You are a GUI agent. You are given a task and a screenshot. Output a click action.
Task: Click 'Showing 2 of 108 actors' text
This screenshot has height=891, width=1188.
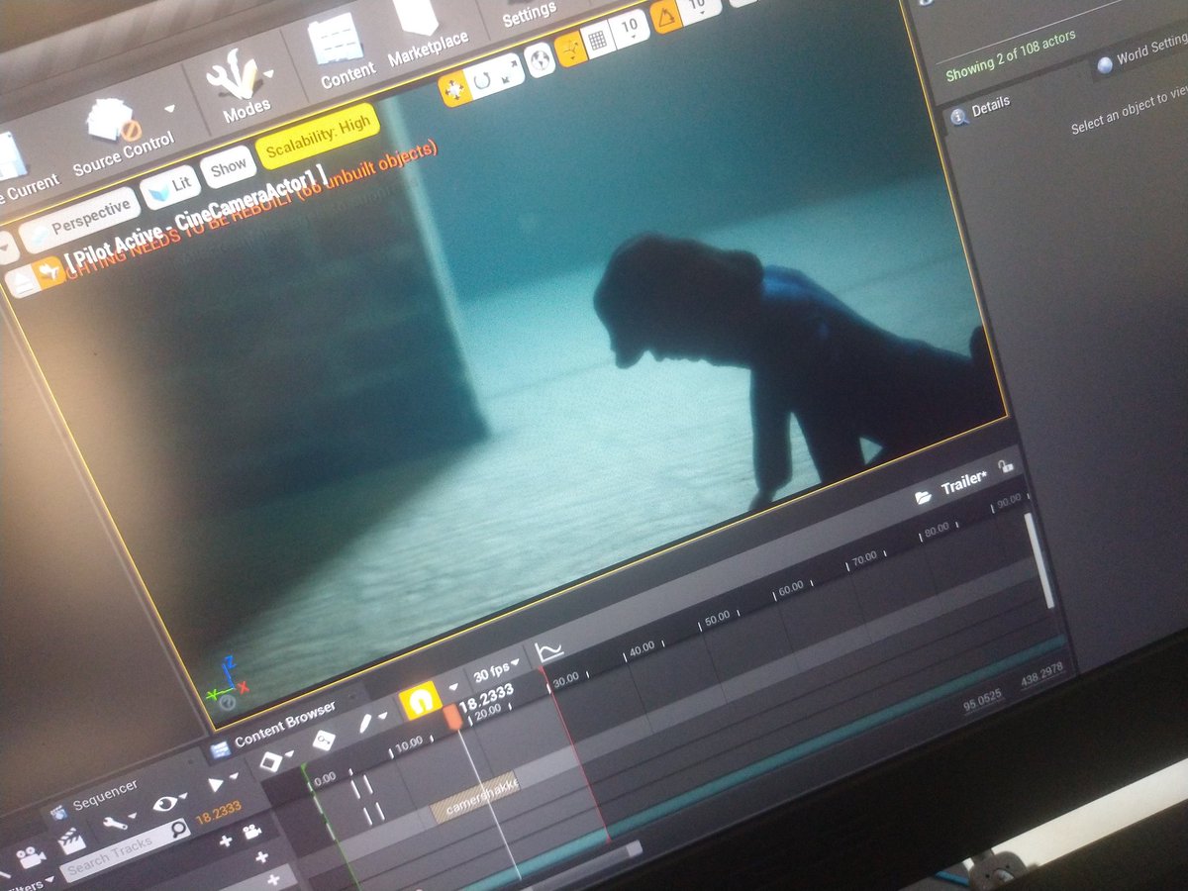[1010, 56]
